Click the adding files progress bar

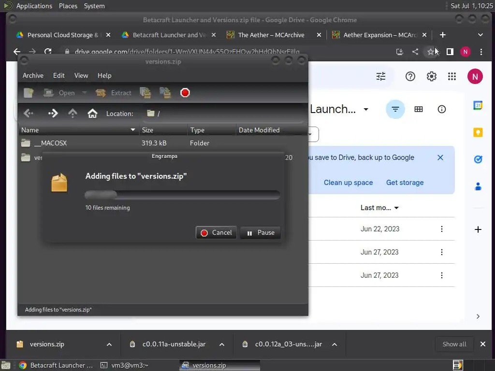[182, 195]
